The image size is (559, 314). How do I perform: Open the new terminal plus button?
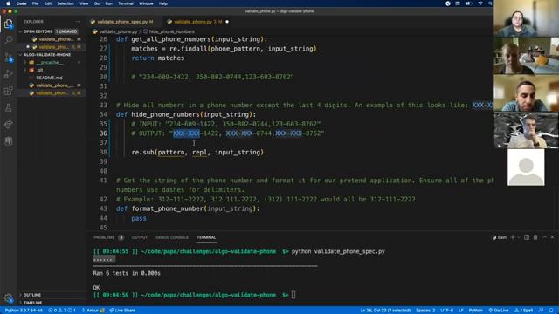pyautogui.click(x=513, y=237)
